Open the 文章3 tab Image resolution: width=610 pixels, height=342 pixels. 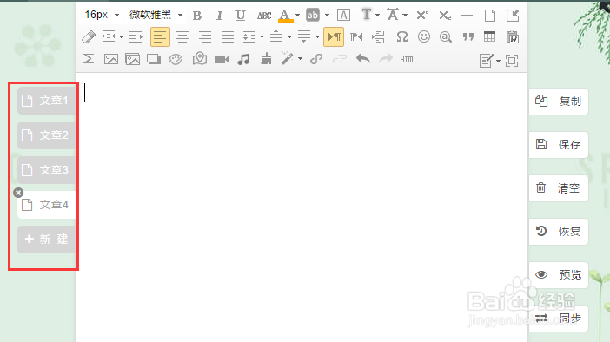point(46,170)
